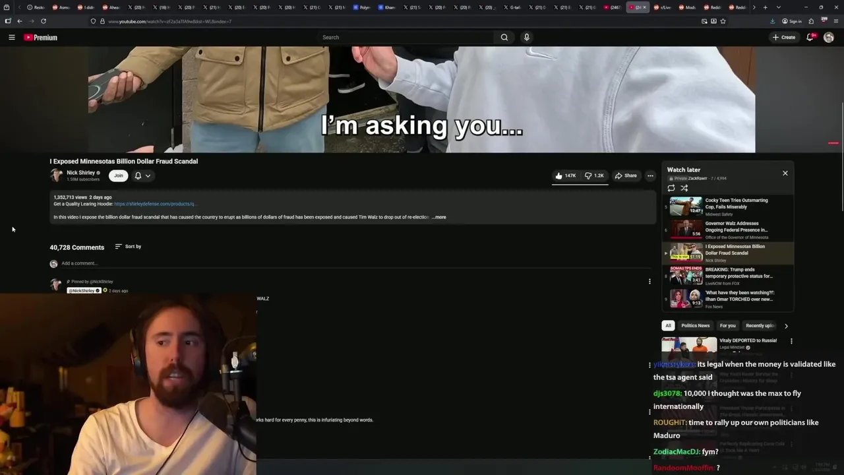This screenshot has width=844, height=475.
Task: Click the Join membership button
Action: (118, 175)
